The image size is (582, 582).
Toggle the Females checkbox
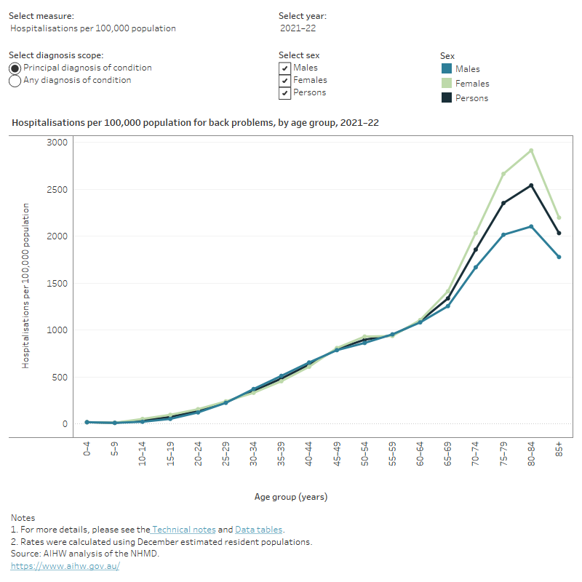pyautogui.click(x=285, y=81)
